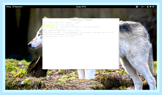Open the Поиск menu in terminal
This screenshot has height=95, width=162.
tap(61, 23)
